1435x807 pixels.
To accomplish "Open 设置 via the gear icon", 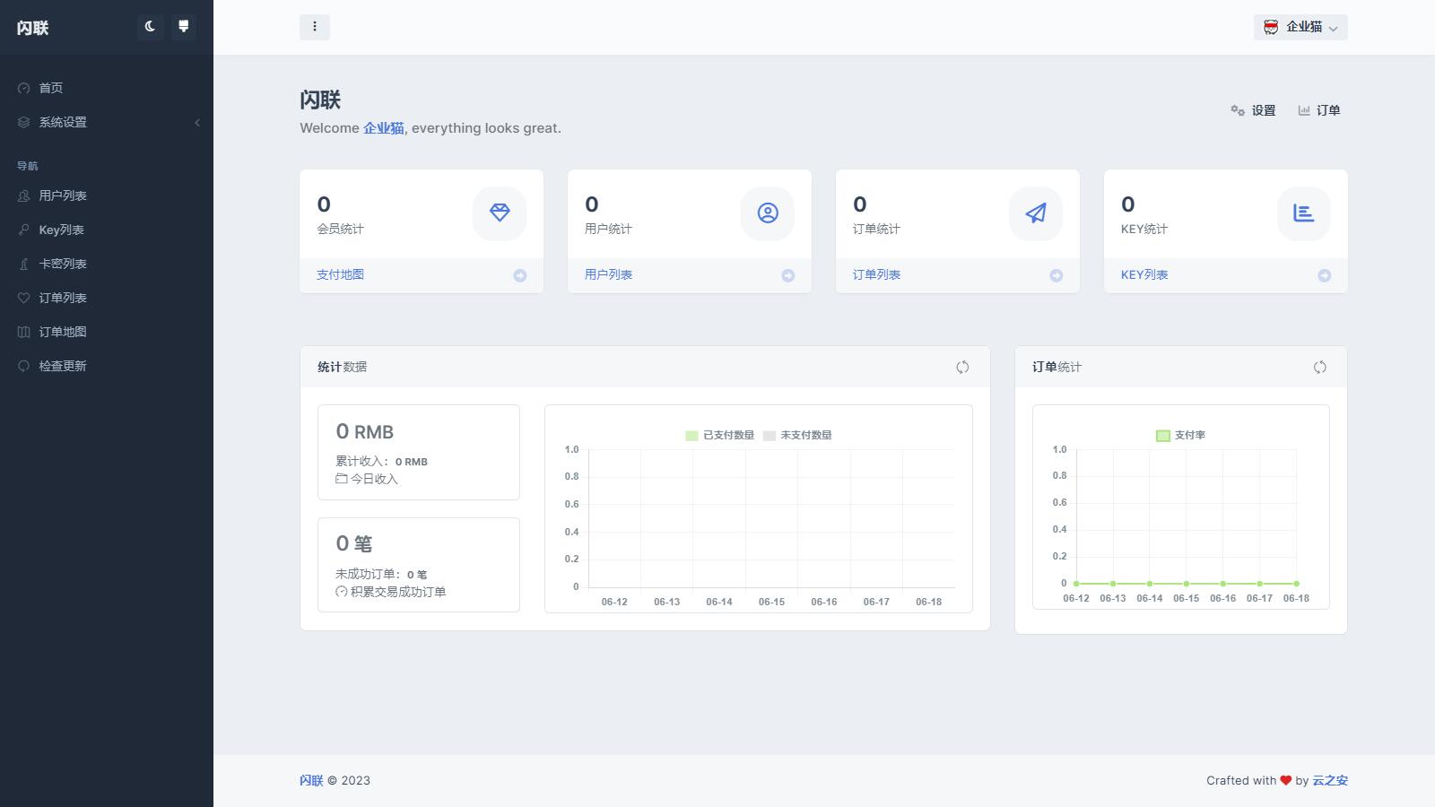I will coord(1252,110).
